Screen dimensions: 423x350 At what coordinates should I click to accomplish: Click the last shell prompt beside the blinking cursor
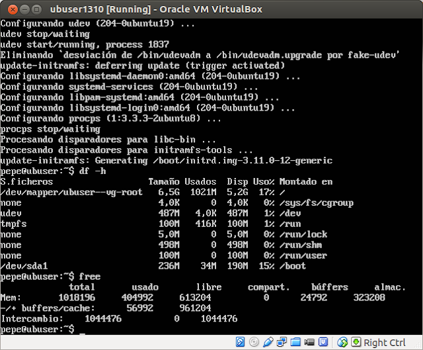pos(37,329)
